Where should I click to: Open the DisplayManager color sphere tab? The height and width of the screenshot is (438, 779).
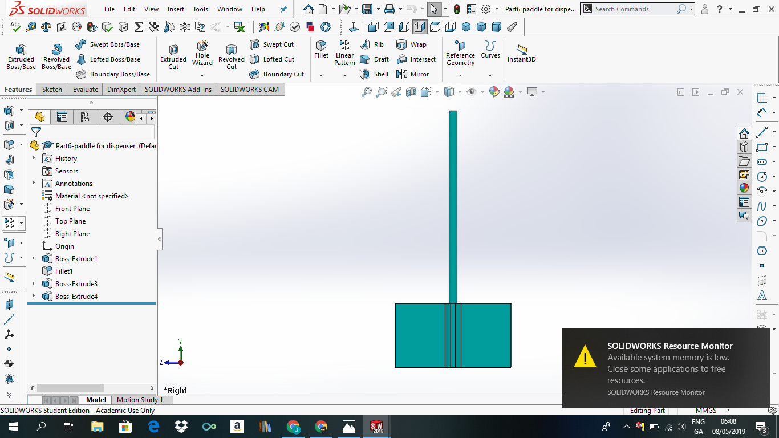point(131,117)
